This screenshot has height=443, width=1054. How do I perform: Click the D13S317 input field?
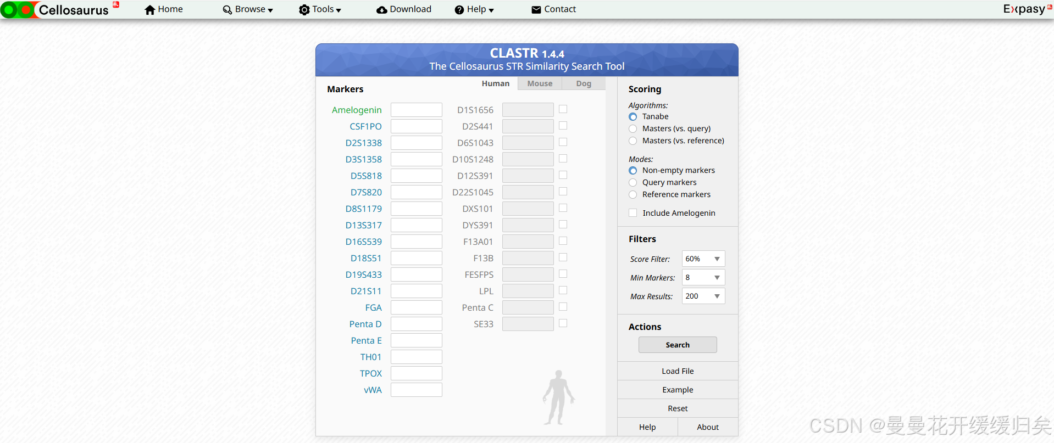coord(417,225)
